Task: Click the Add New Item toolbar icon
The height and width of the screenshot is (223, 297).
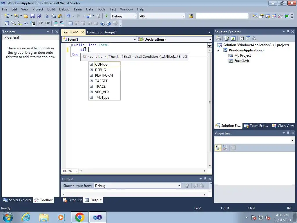Action: (17, 16)
